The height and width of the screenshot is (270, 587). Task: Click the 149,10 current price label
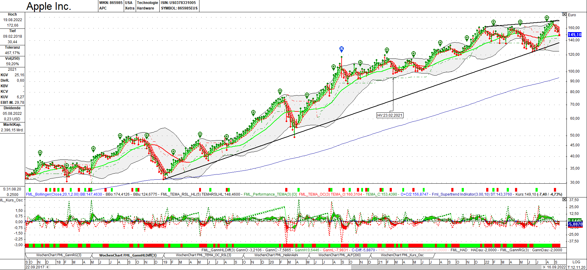point(575,35)
